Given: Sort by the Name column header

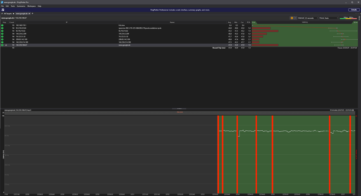Looking at the screenshot, I should pos(172,22).
